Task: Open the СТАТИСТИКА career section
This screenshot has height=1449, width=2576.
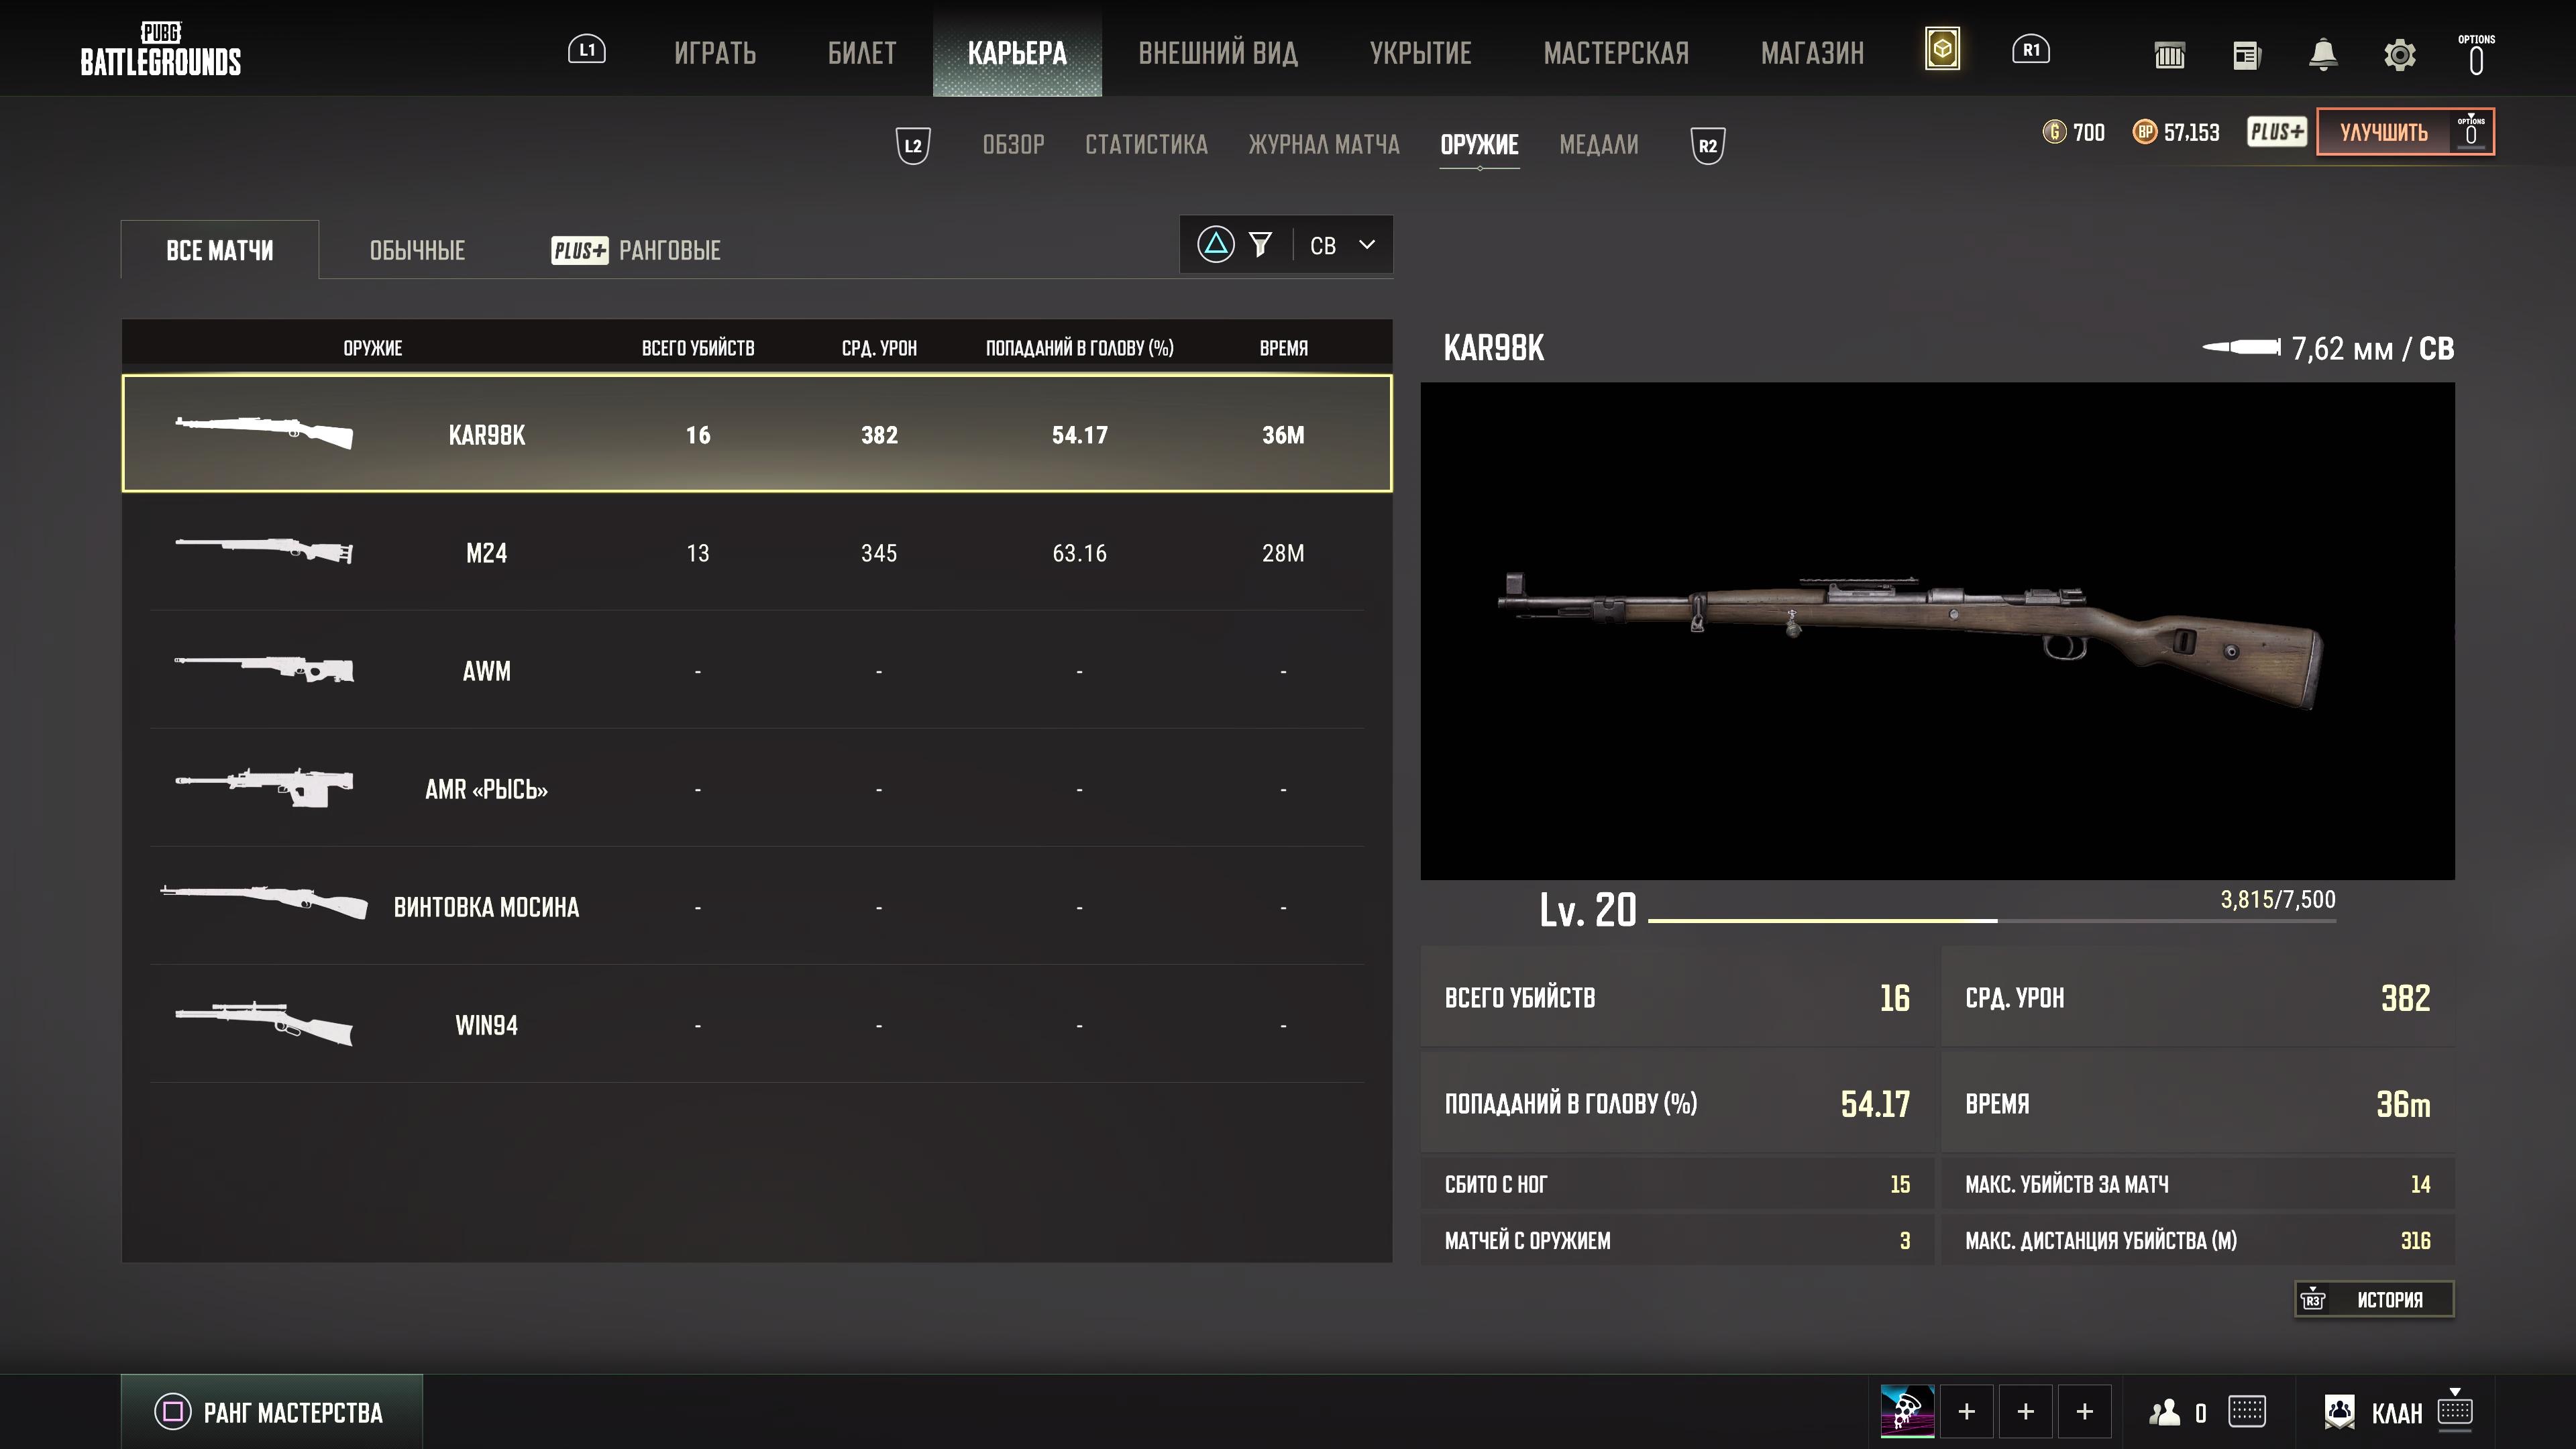Action: (x=1146, y=145)
